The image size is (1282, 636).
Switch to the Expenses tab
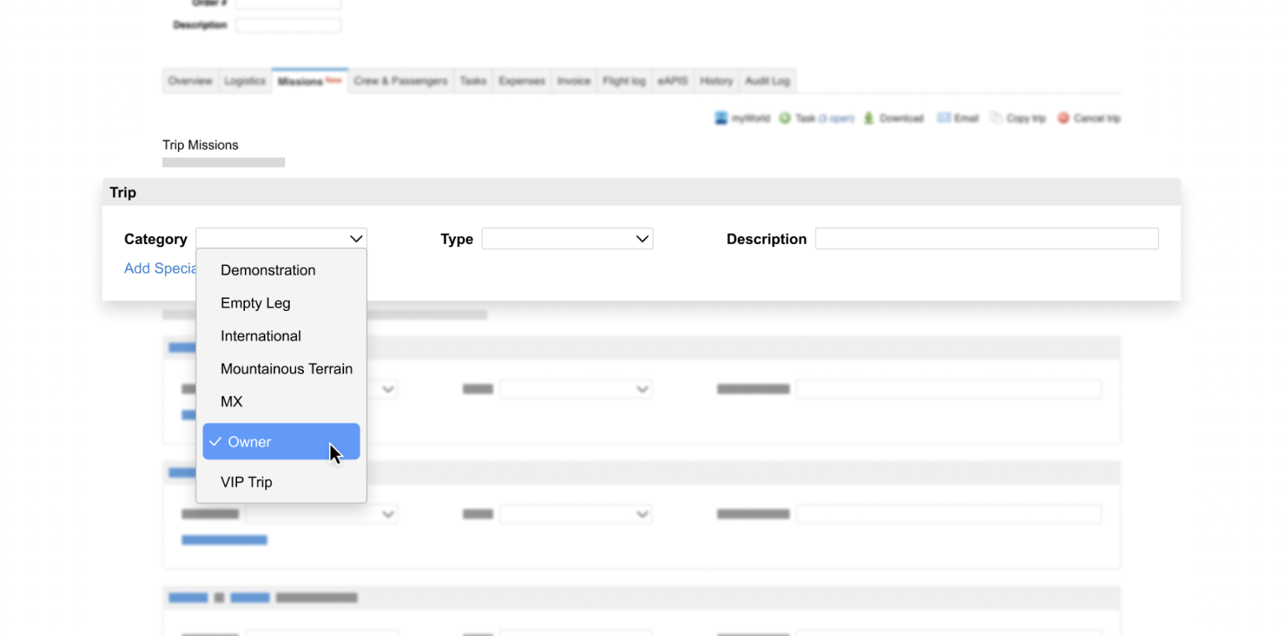[521, 81]
